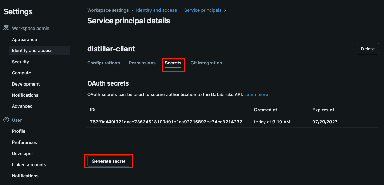384x185 pixels.
Task: Click Service principals breadcrumb link
Action: point(203,10)
